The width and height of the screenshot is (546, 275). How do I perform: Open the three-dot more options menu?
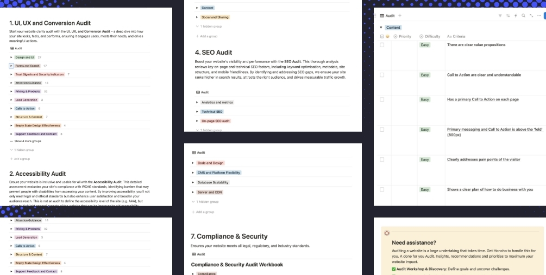click(538, 16)
